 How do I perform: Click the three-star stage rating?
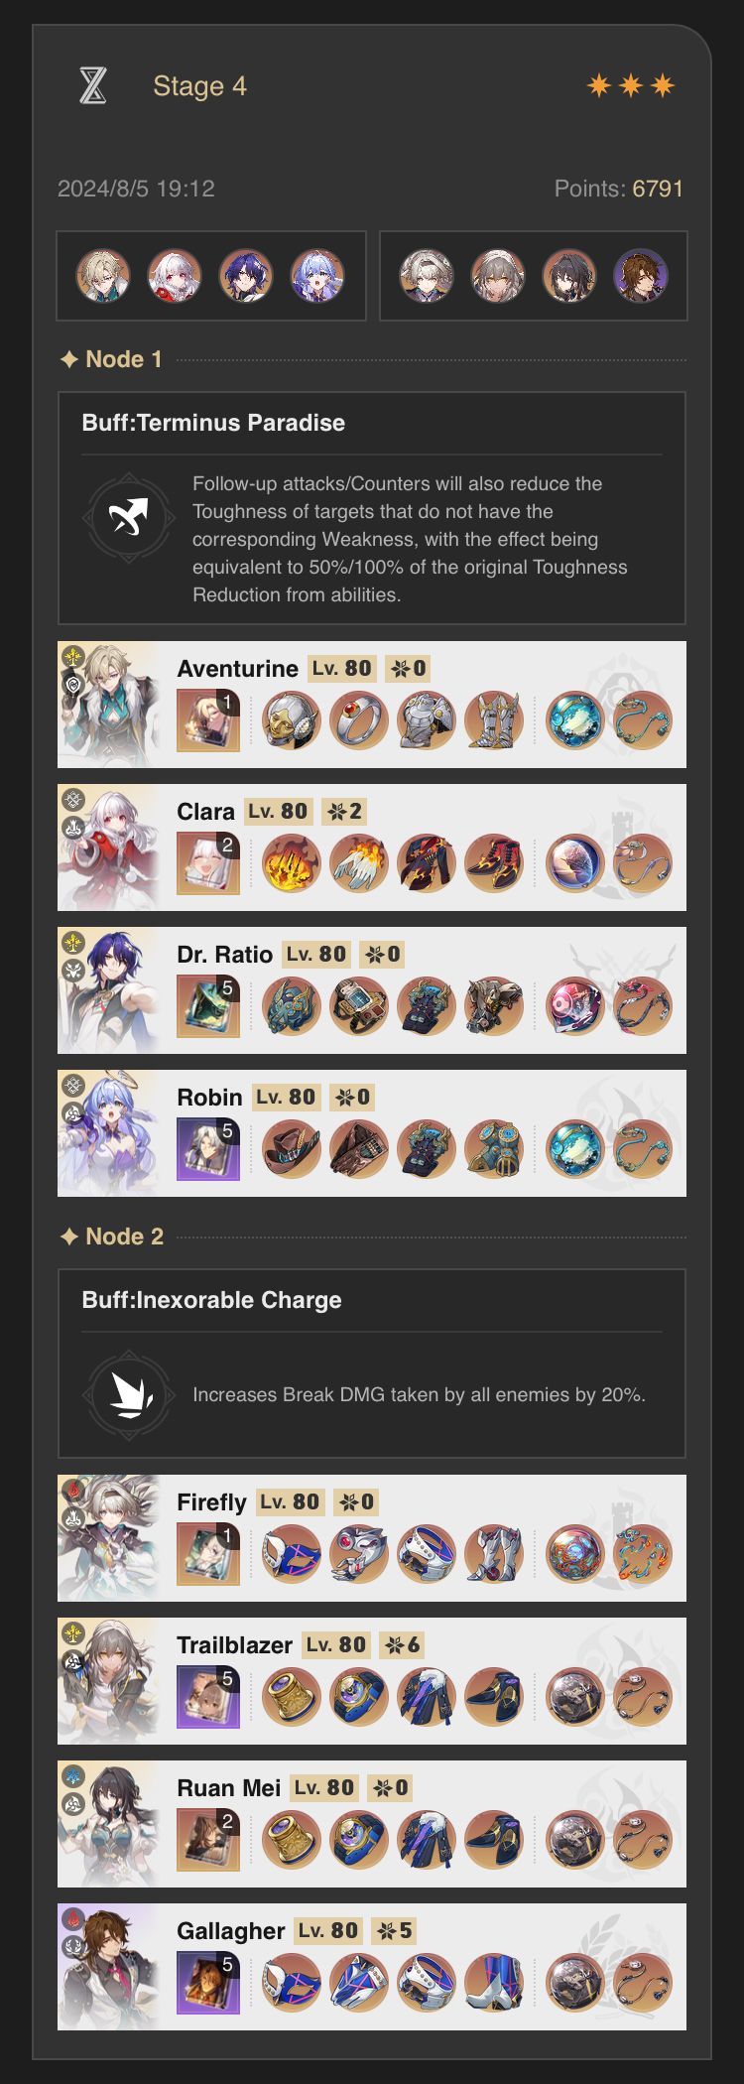[631, 86]
